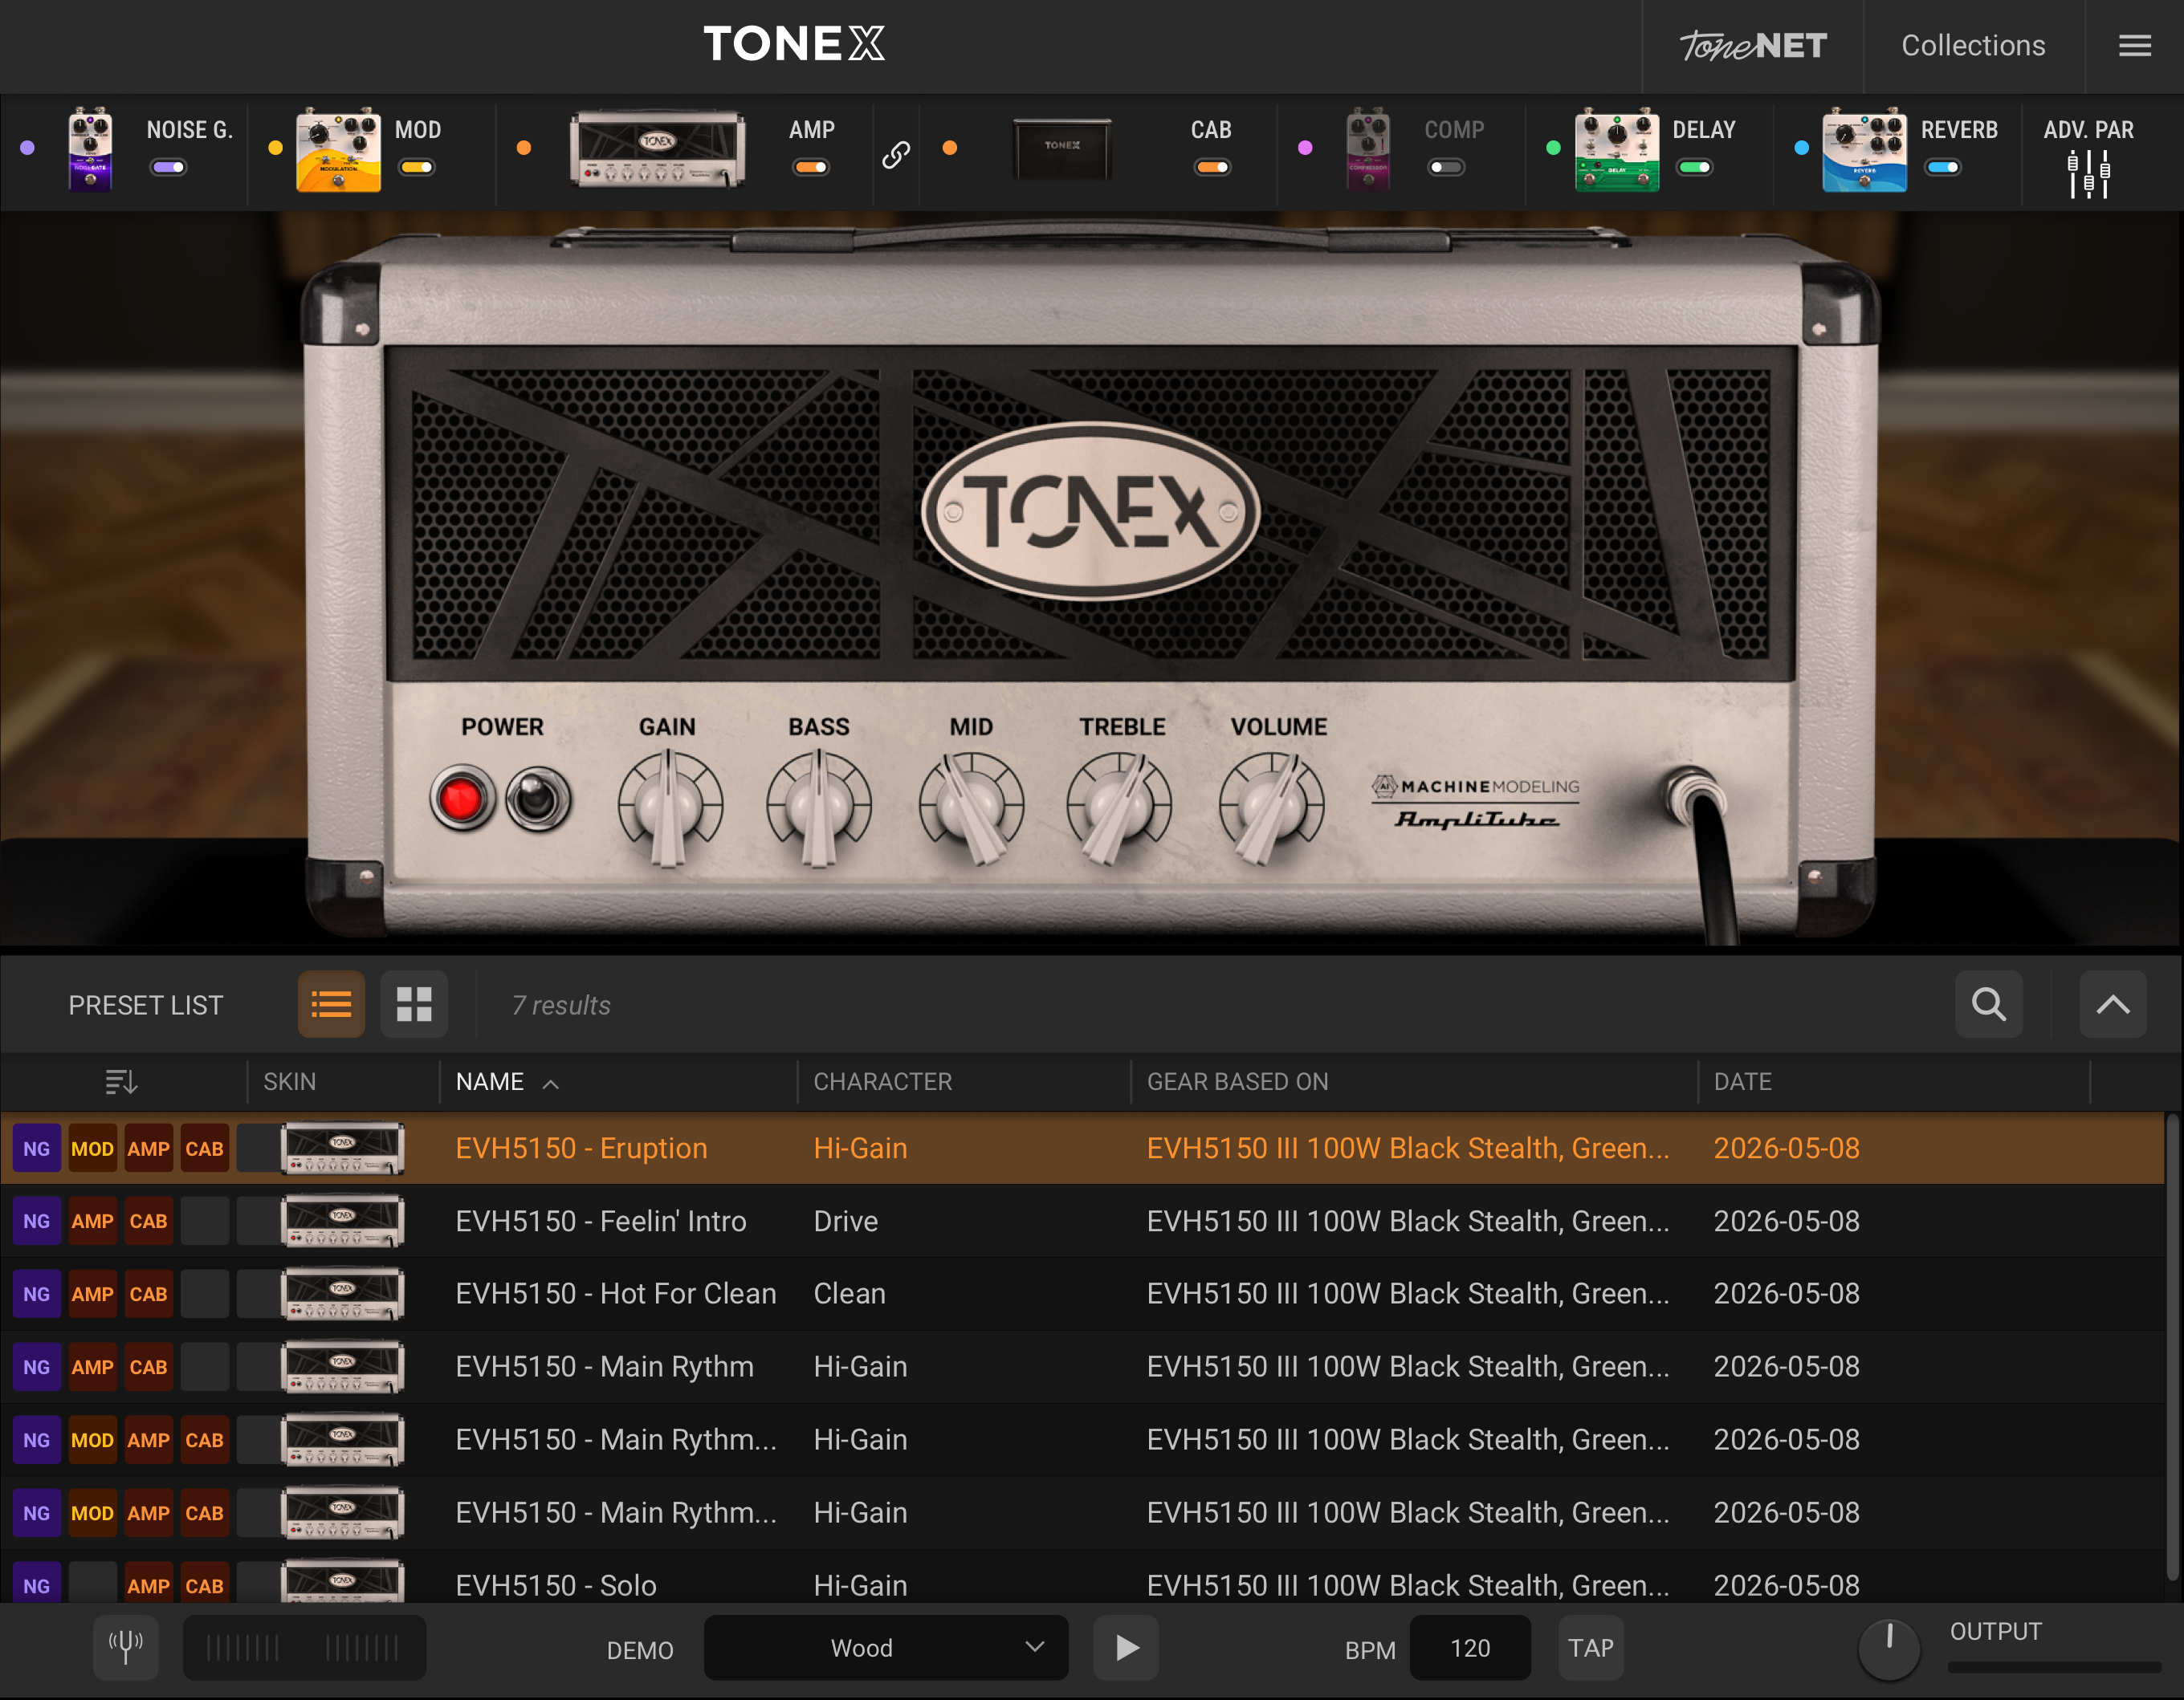
Task: Toggle the CAB on/off switch
Action: (x=1212, y=167)
